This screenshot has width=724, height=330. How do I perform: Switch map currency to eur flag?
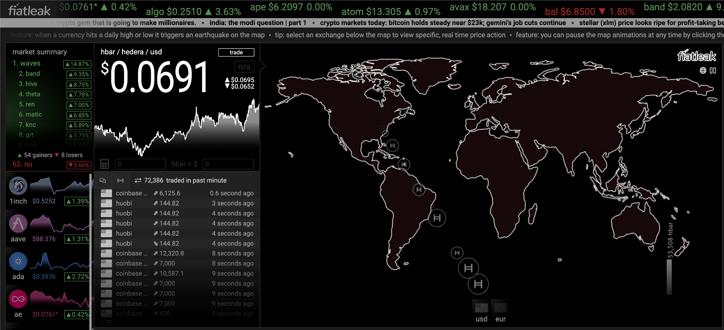(x=500, y=308)
